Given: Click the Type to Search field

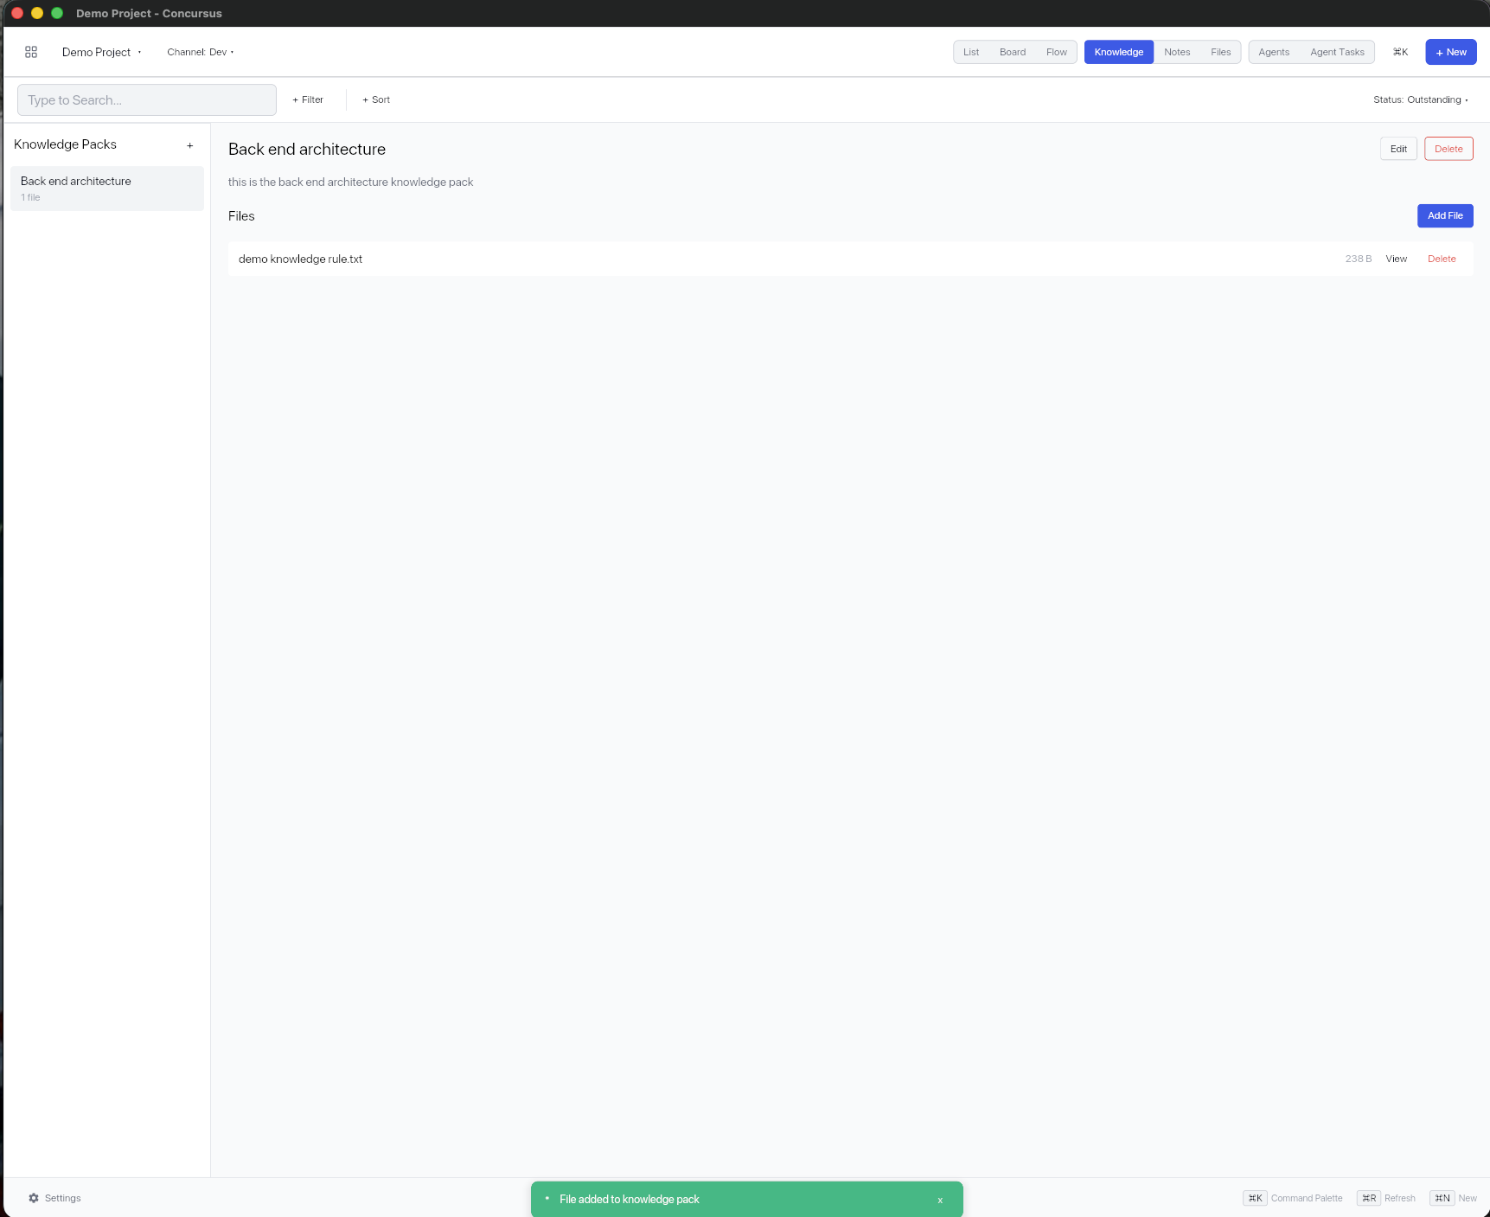Looking at the screenshot, I should (x=146, y=99).
